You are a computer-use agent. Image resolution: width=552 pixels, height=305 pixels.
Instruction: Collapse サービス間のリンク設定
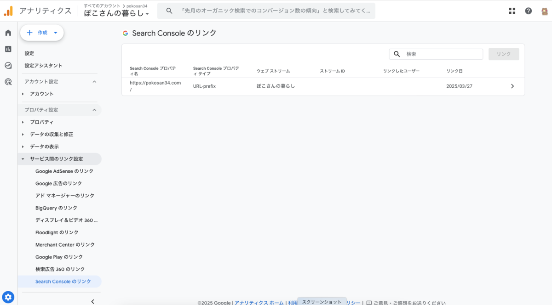(23, 159)
